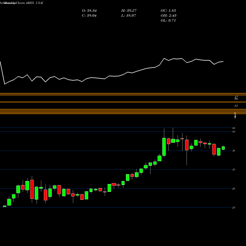This screenshot has height=246, width=246.
Task: Click the 23 price axis label
Action: point(234,208)
